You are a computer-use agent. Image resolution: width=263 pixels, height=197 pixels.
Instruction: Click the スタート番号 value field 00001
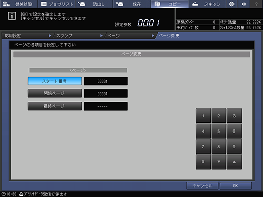(106, 81)
